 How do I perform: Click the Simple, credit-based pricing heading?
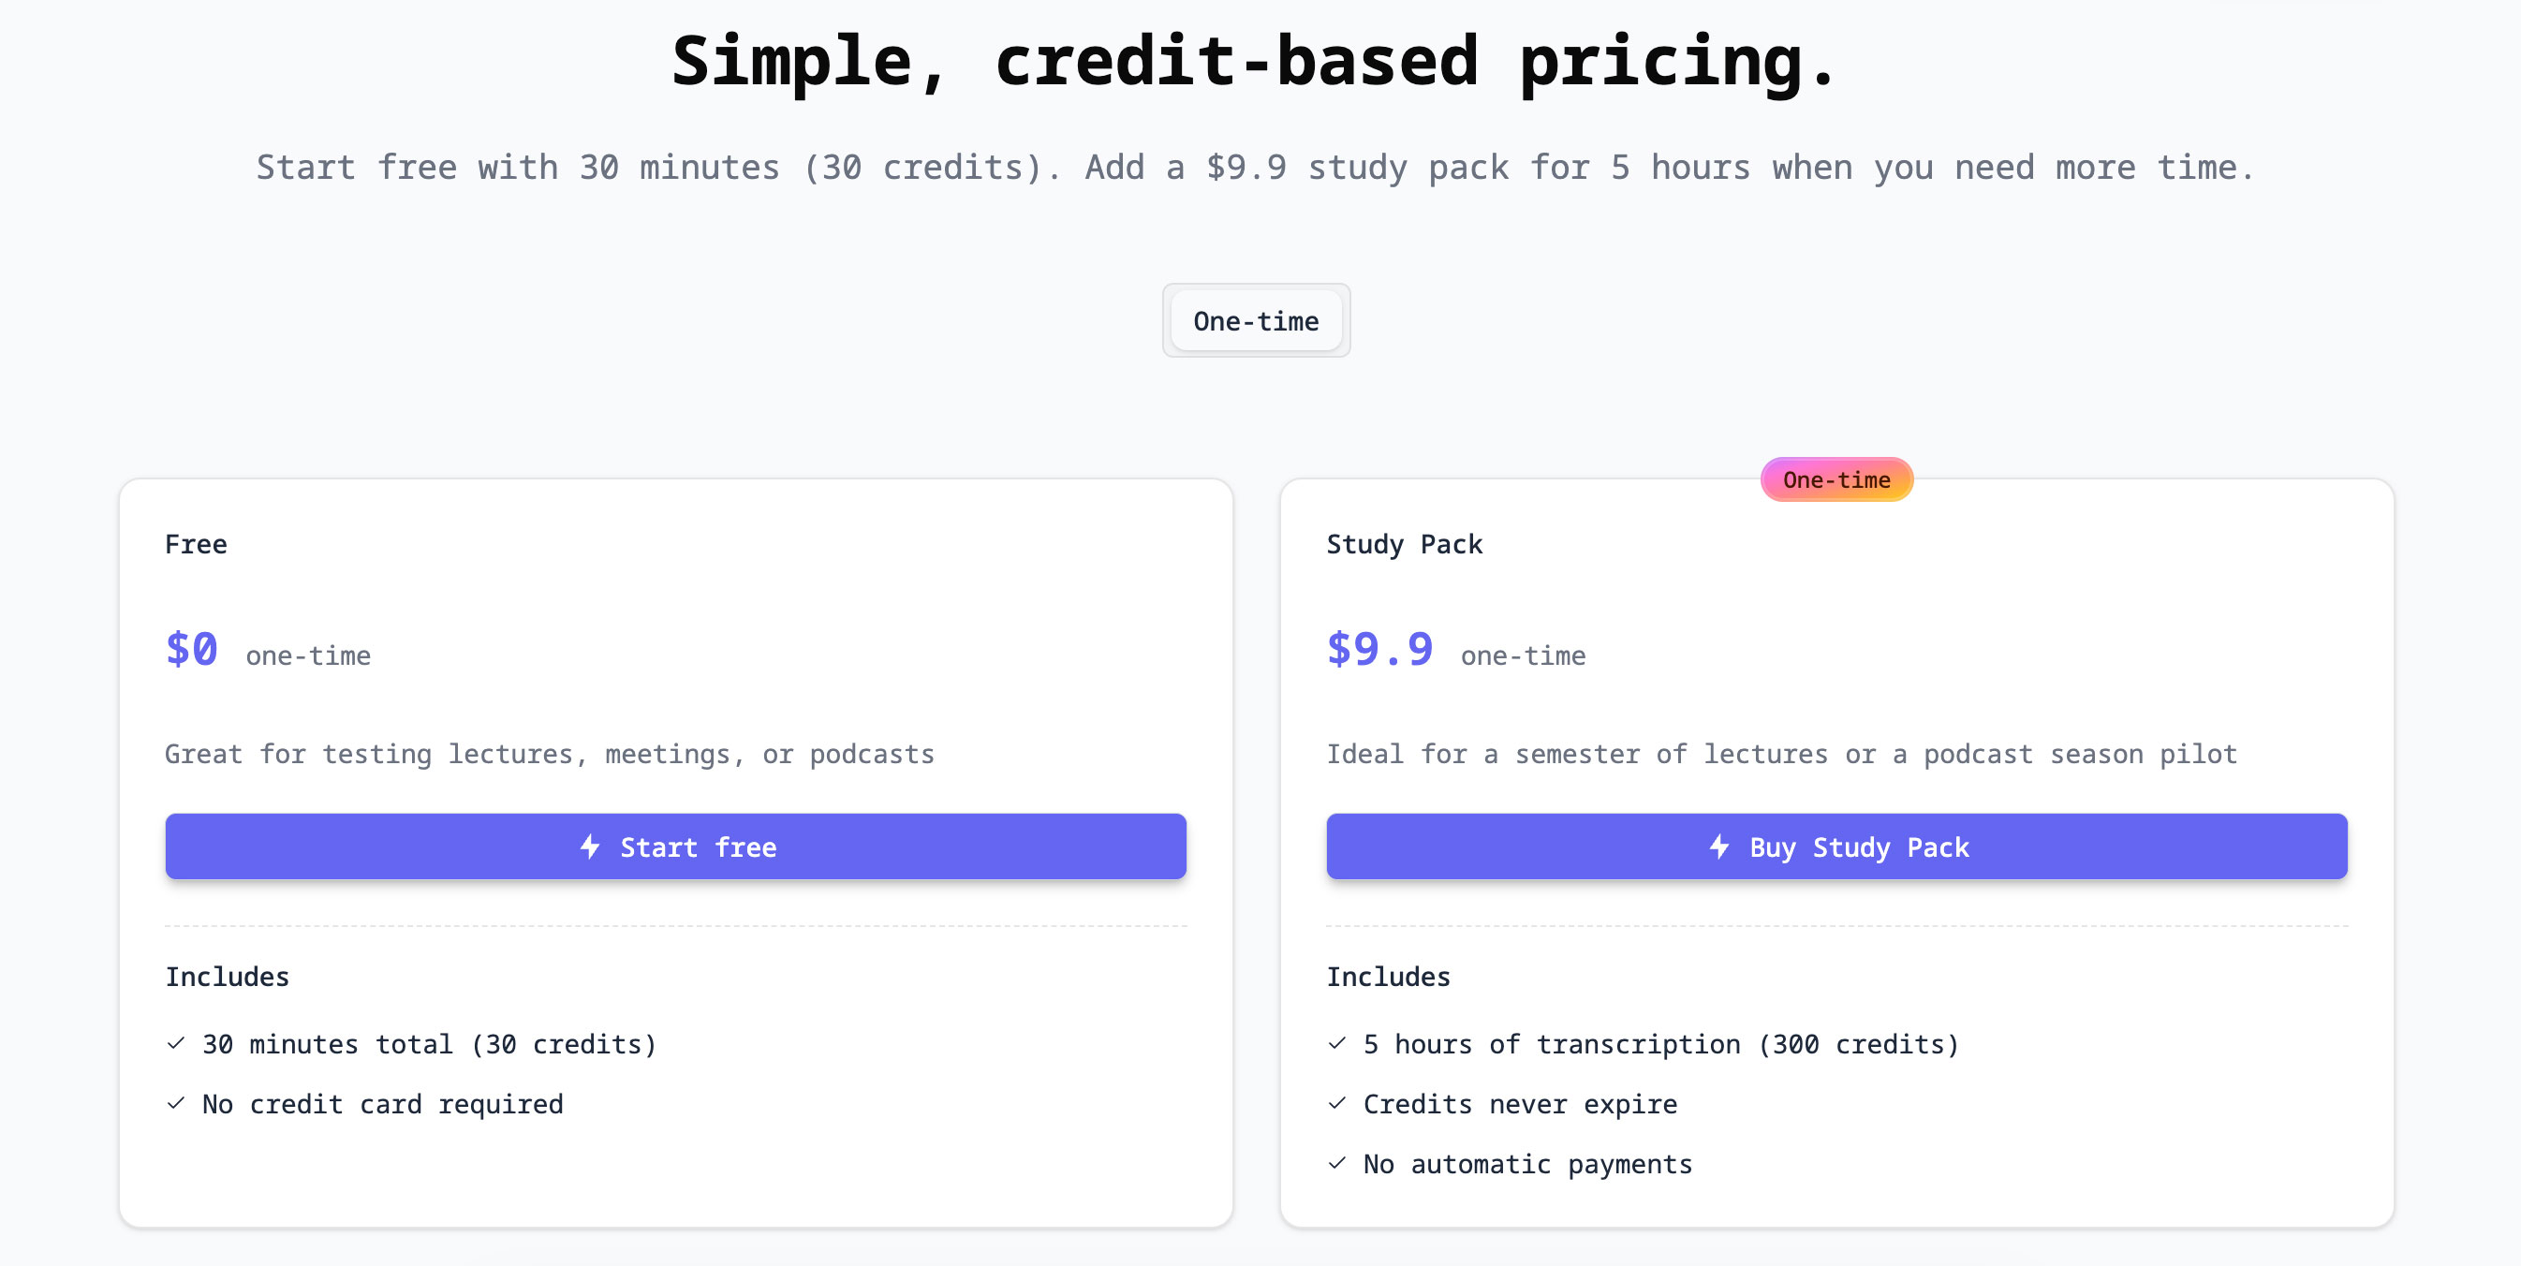coord(1254,62)
